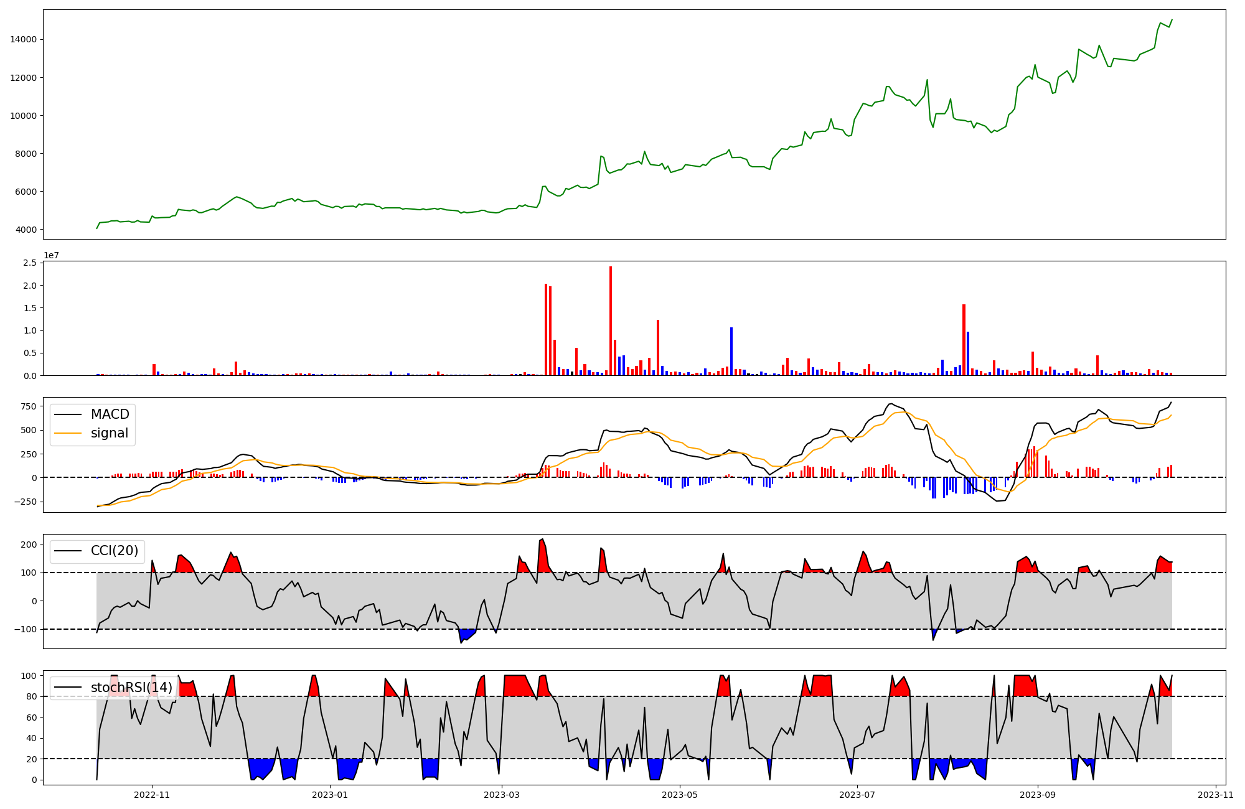This screenshot has width=1245, height=809.
Task: Click the 200 tick on CCI axis
Action: coord(27,545)
